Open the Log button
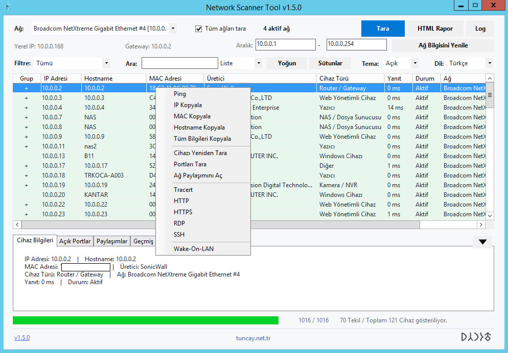This screenshot has height=353, width=508. (480, 29)
